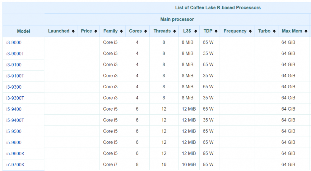
Task: Open the i5-9600K processor link
Action: [x=16, y=154]
